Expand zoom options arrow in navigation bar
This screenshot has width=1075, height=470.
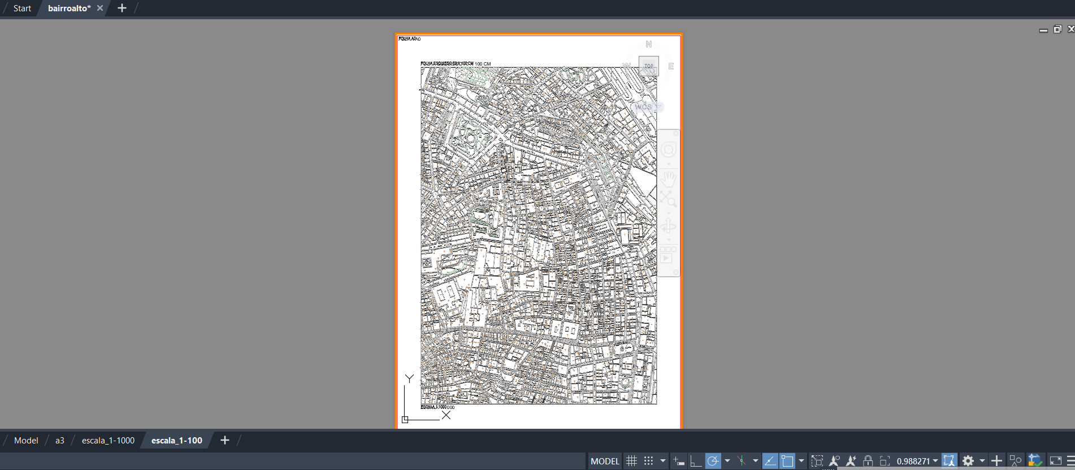[x=669, y=212]
